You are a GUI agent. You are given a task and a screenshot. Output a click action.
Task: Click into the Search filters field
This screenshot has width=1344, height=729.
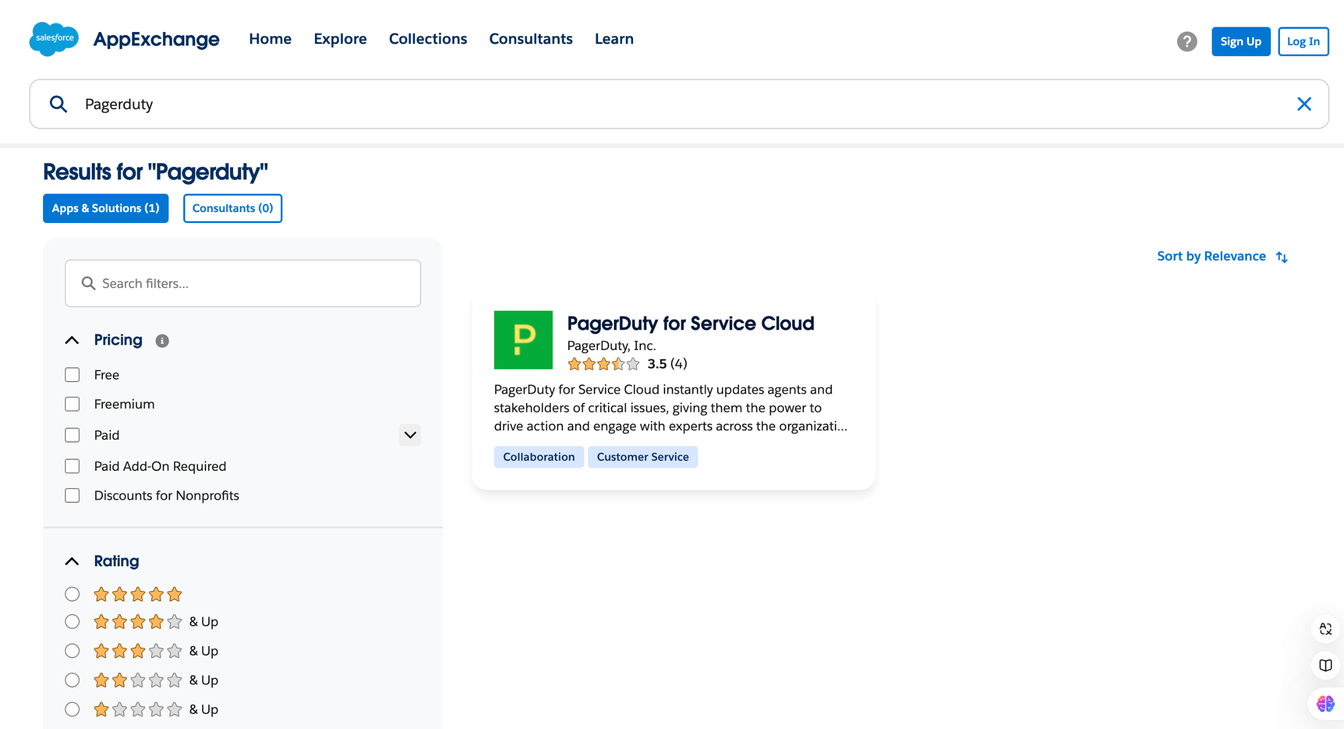(243, 283)
